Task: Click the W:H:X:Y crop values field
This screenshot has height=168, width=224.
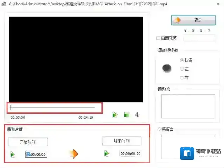Action: tap(199, 38)
